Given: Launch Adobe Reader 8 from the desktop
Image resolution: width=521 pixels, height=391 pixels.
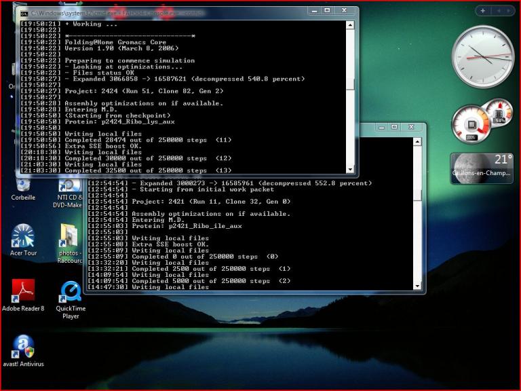Looking at the screenshot, I should point(23,293).
